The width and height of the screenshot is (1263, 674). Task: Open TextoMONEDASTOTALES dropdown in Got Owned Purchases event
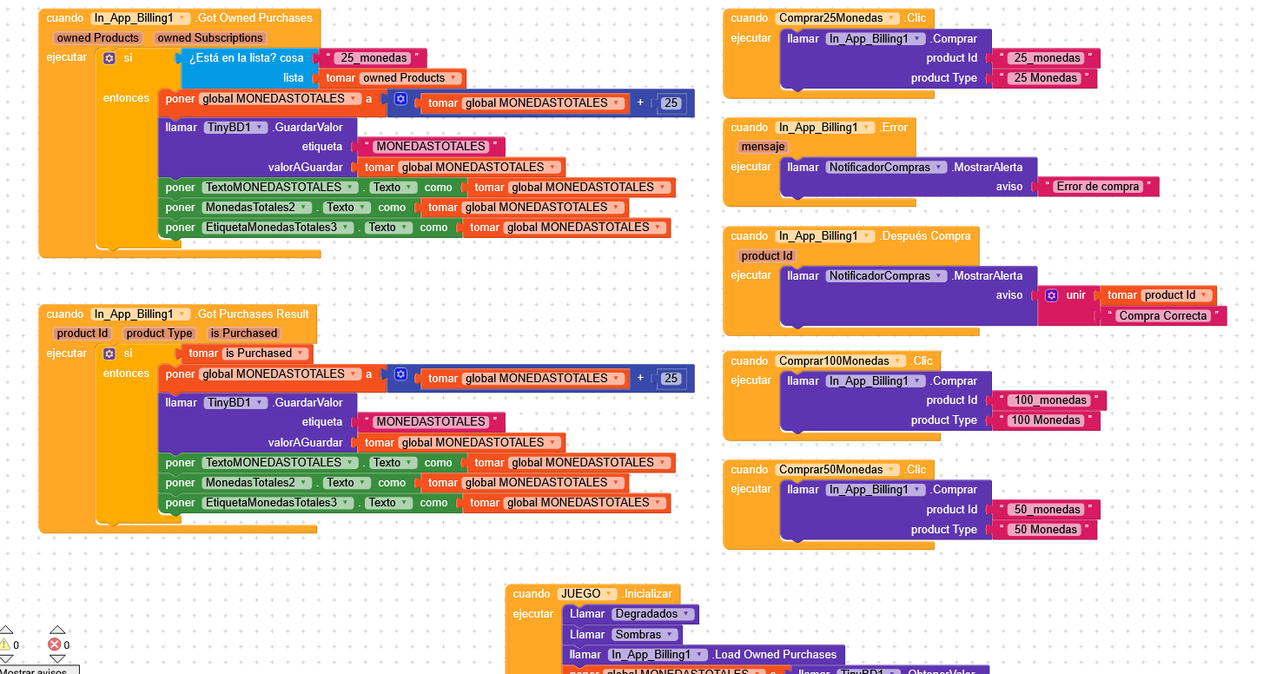click(281, 188)
